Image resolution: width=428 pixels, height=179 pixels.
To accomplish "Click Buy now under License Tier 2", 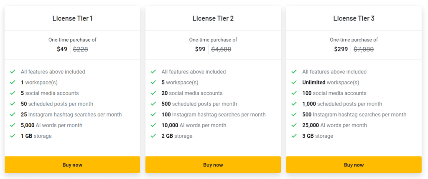I will [x=213, y=165].
